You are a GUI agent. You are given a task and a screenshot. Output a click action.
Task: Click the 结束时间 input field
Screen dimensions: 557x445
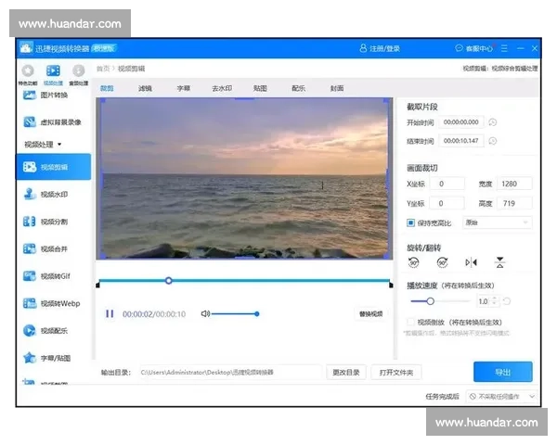tap(461, 141)
